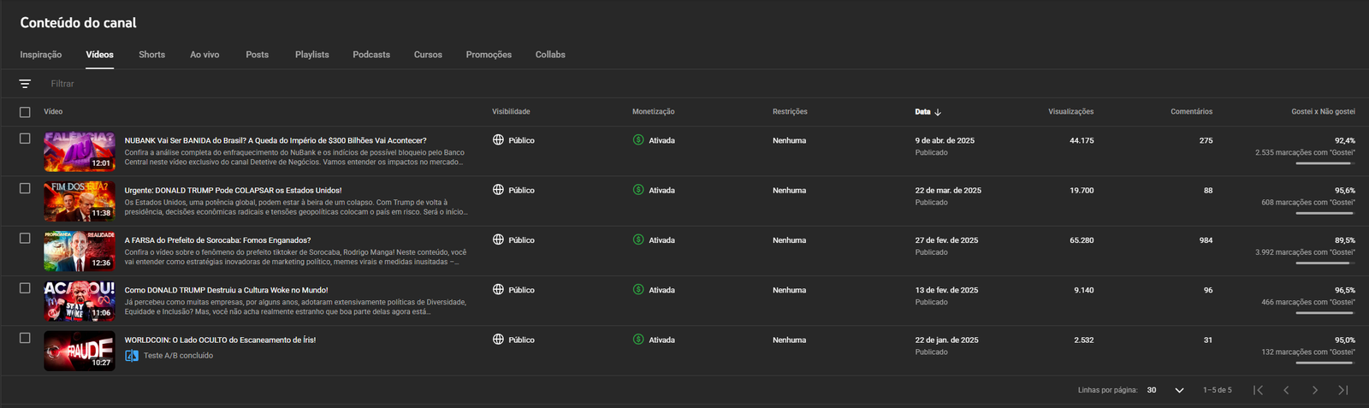Select all videos with header checkbox
Viewport: 1369px width, 408px height.
pos(25,112)
